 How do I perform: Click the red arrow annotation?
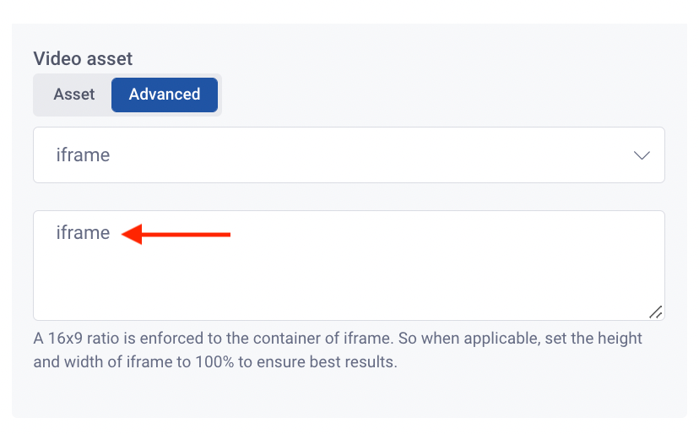pos(176,234)
